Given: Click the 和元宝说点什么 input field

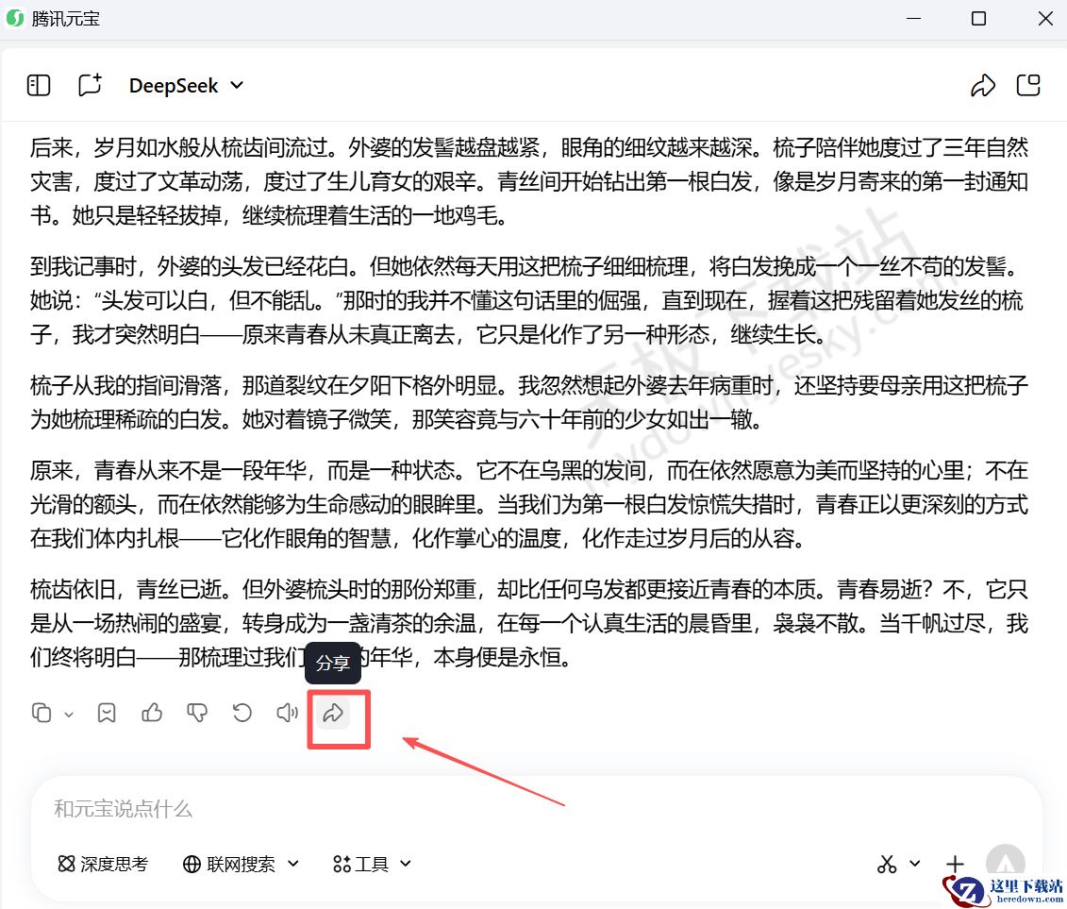Looking at the screenshot, I should pos(283,809).
